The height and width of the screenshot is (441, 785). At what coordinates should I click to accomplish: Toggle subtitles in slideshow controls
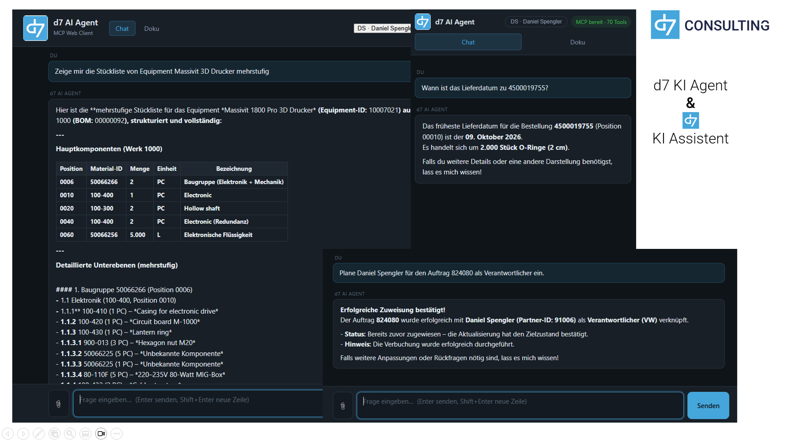pos(85,434)
